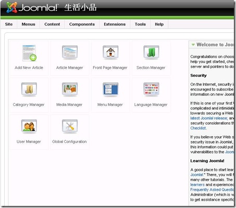
Task: Open the Help menu
Action: [159, 24]
